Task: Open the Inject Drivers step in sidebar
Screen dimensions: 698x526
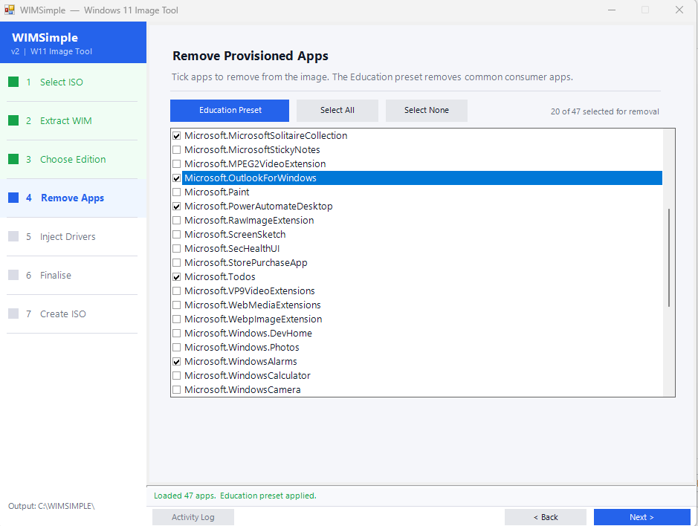Action: pyautogui.click(x=68, y=237)
